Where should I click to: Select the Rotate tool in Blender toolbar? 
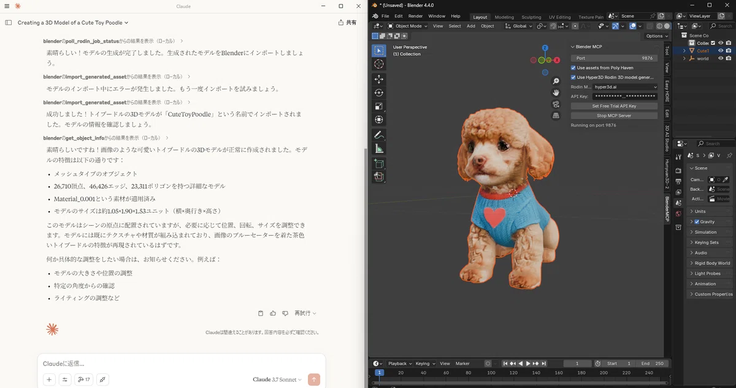click(x=379, y=92)
